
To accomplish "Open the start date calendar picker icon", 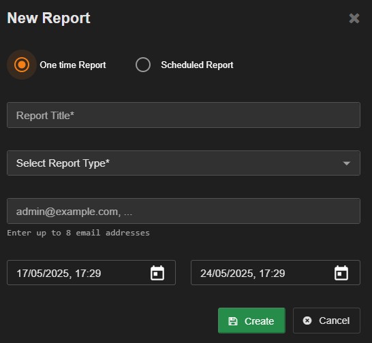I will tap(157, 273).
